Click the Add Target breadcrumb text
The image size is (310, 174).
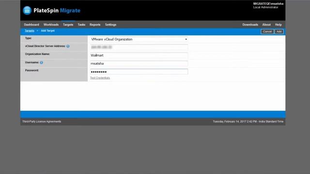click(x=48, y=31)
